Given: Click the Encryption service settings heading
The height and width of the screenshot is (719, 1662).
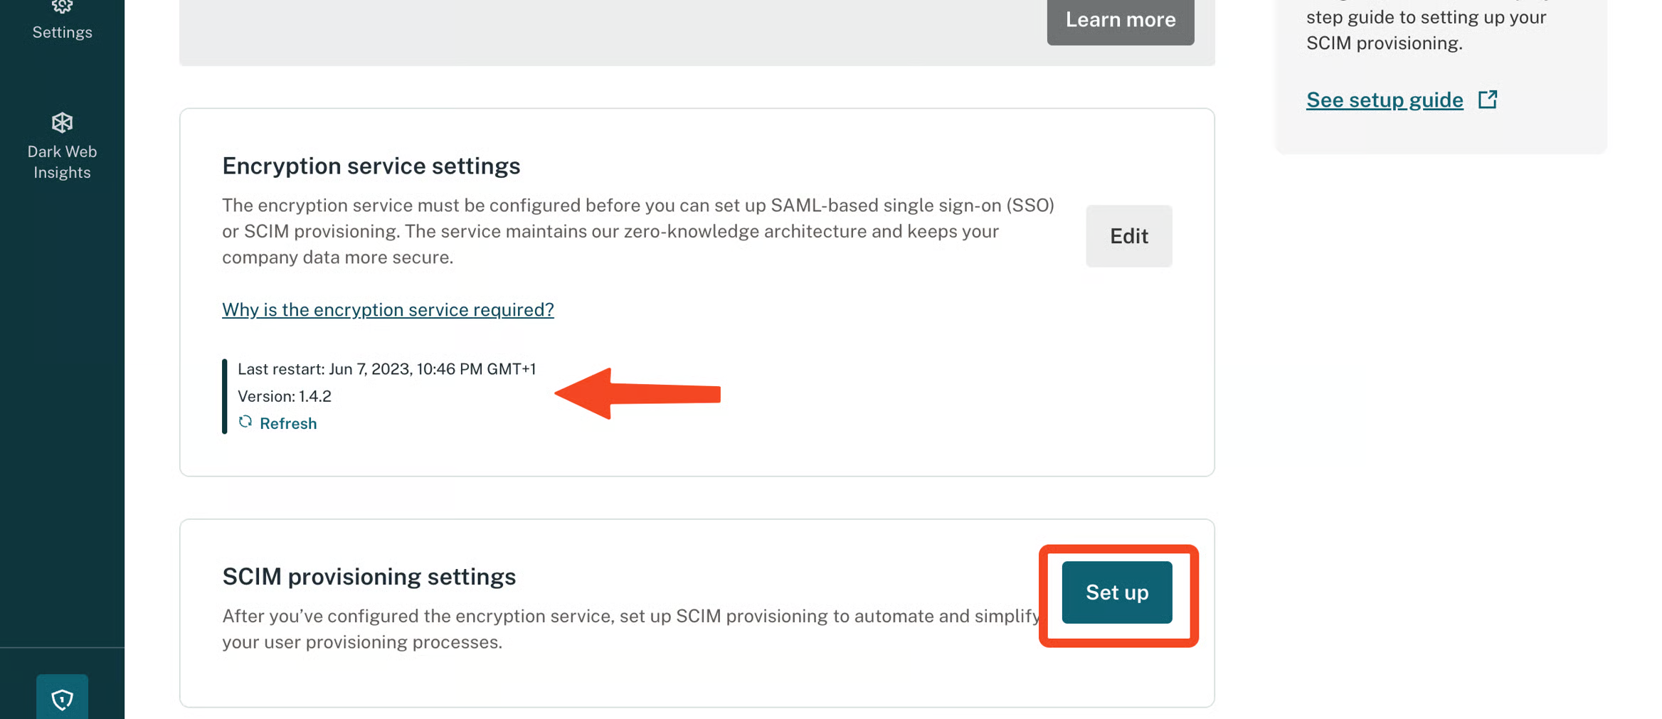Looking at the screenshot, I should click(x=371, y=166).
